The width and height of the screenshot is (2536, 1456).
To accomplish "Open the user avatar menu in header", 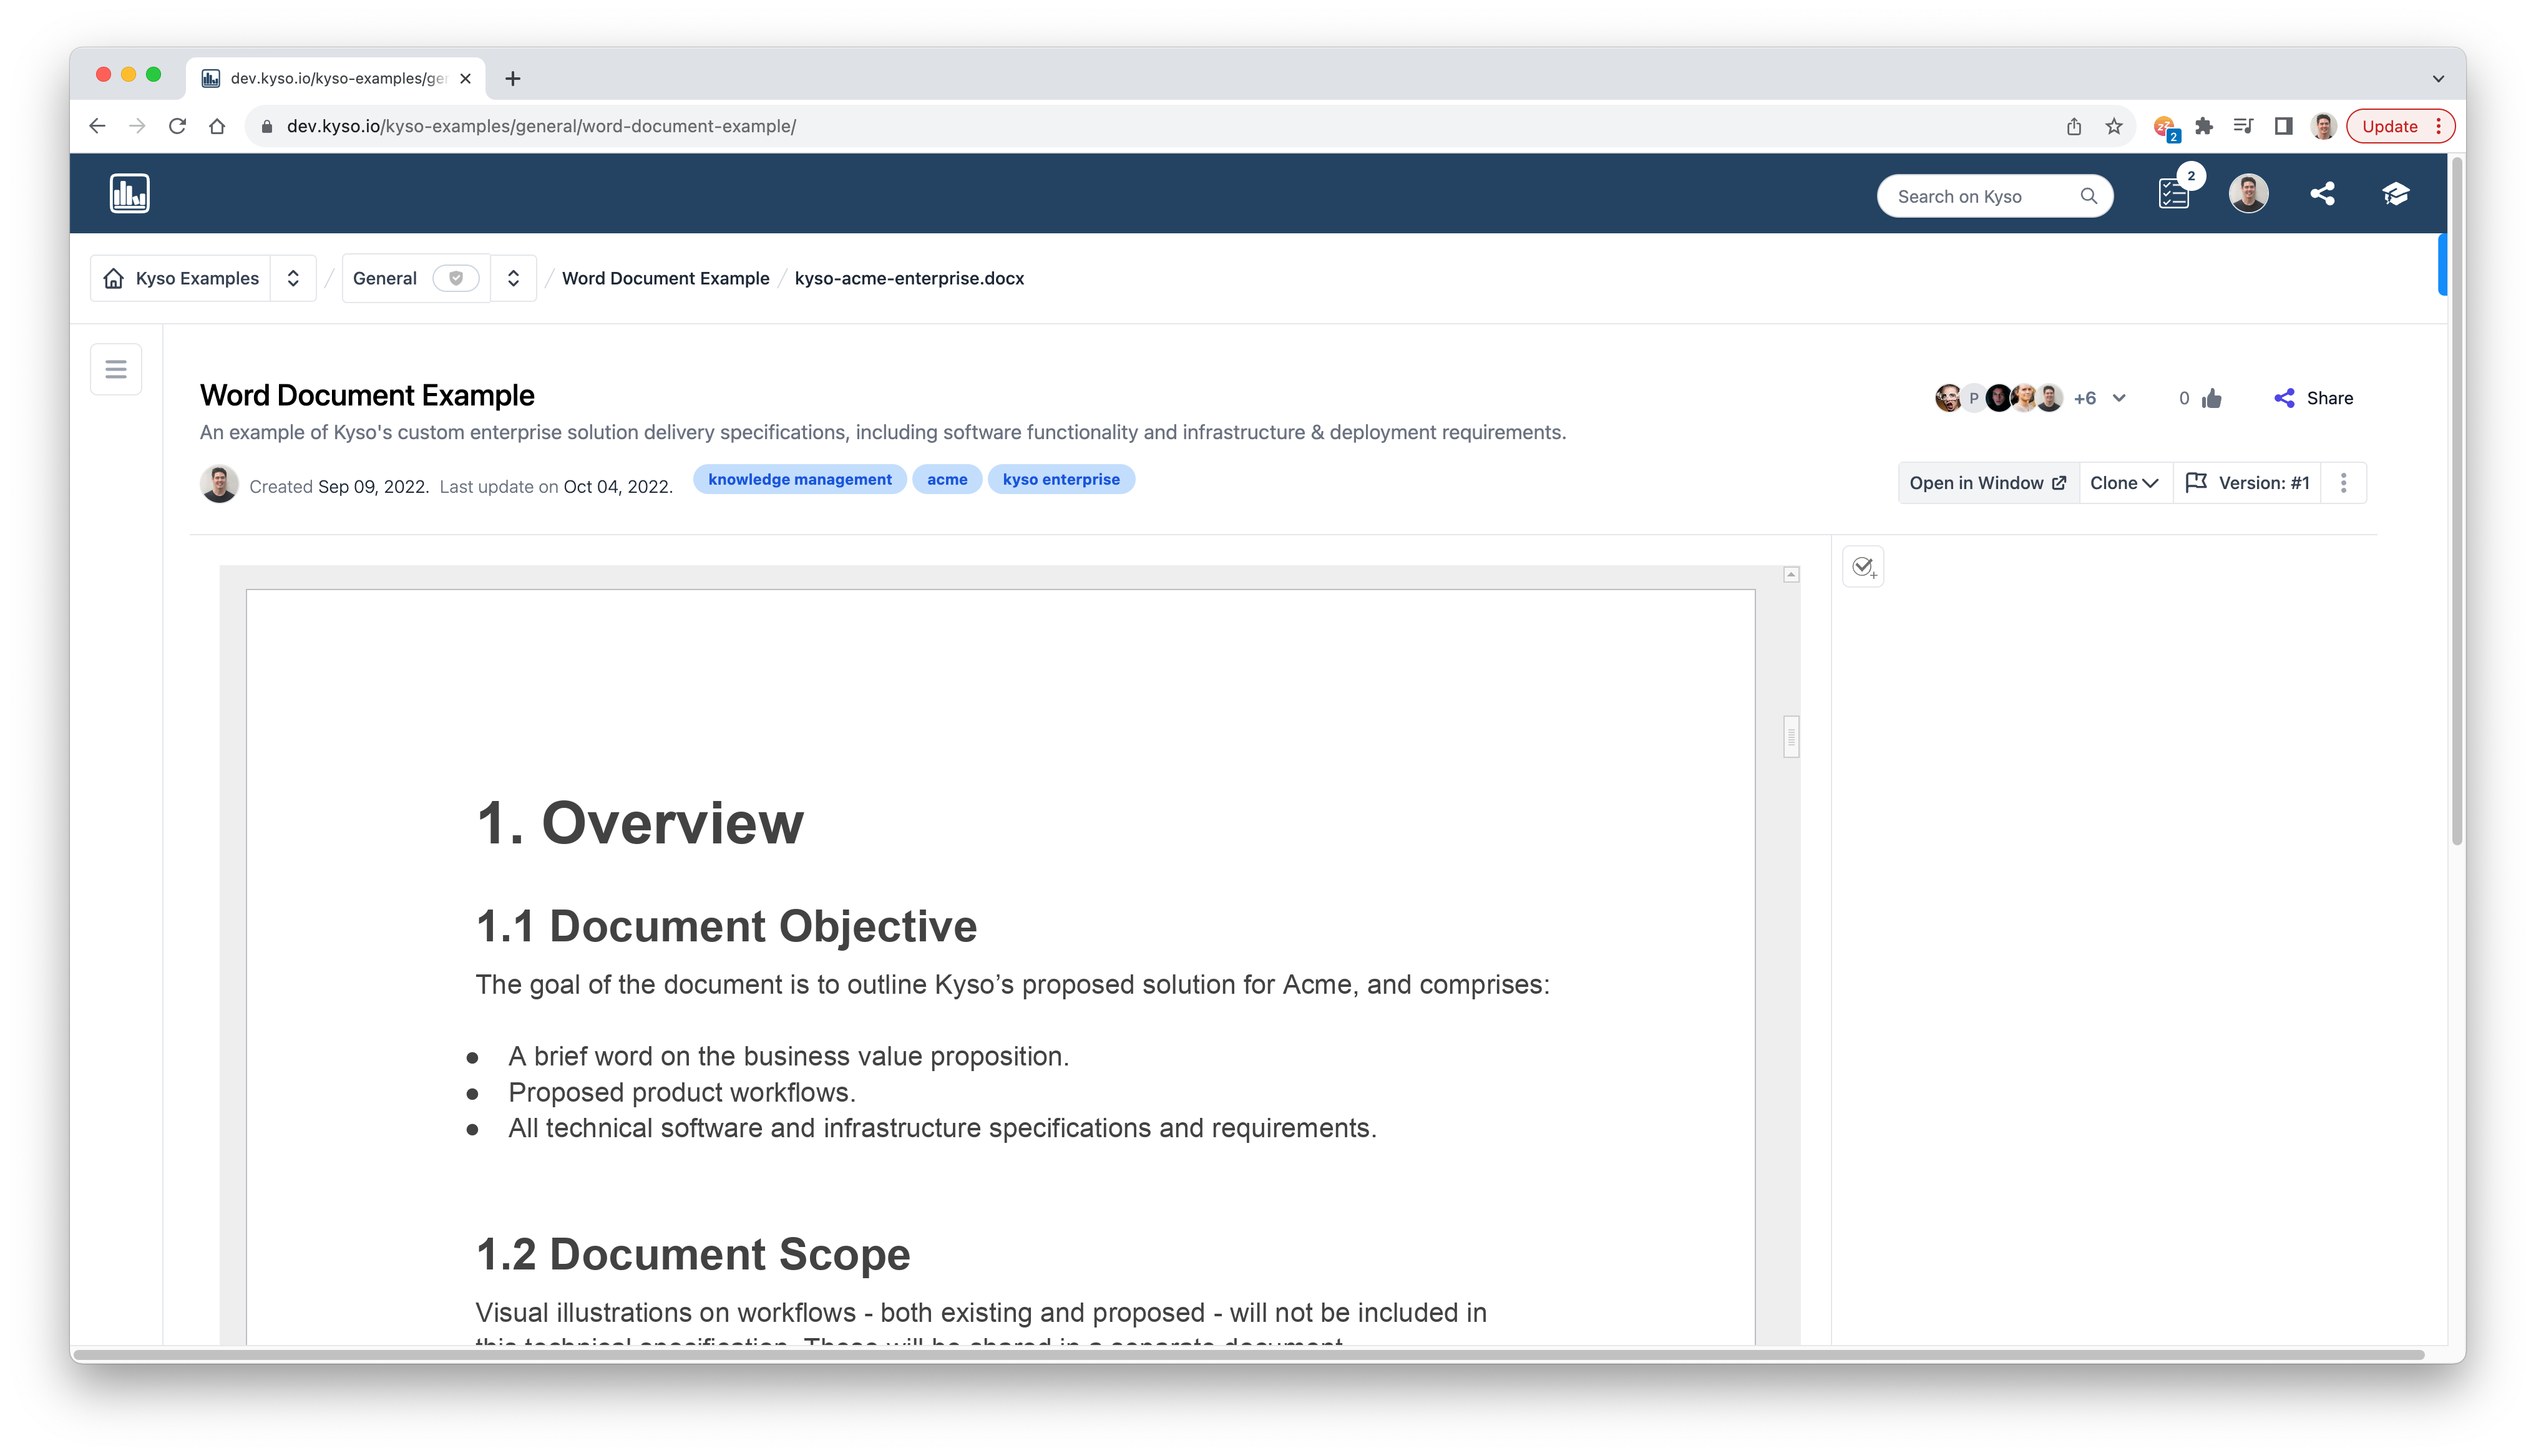I will tap(2248, 194).
